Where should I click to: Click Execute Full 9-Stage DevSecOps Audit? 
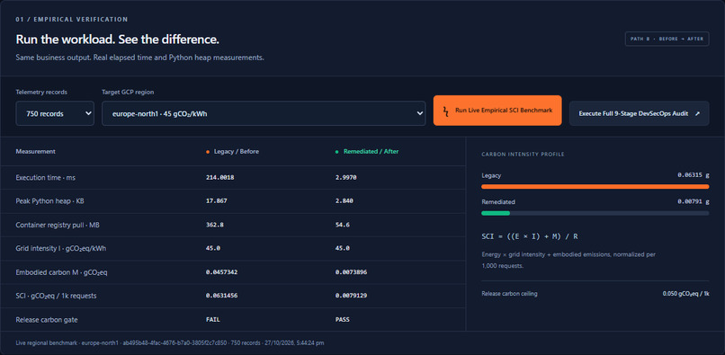(x=639, y=113)
